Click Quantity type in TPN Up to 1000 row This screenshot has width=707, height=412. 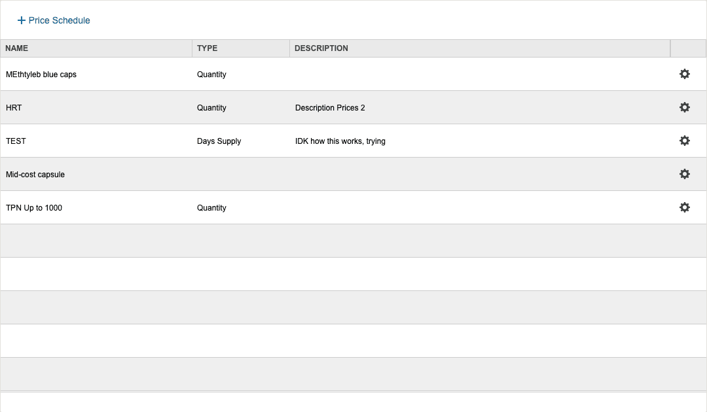(x=211, y=208)
